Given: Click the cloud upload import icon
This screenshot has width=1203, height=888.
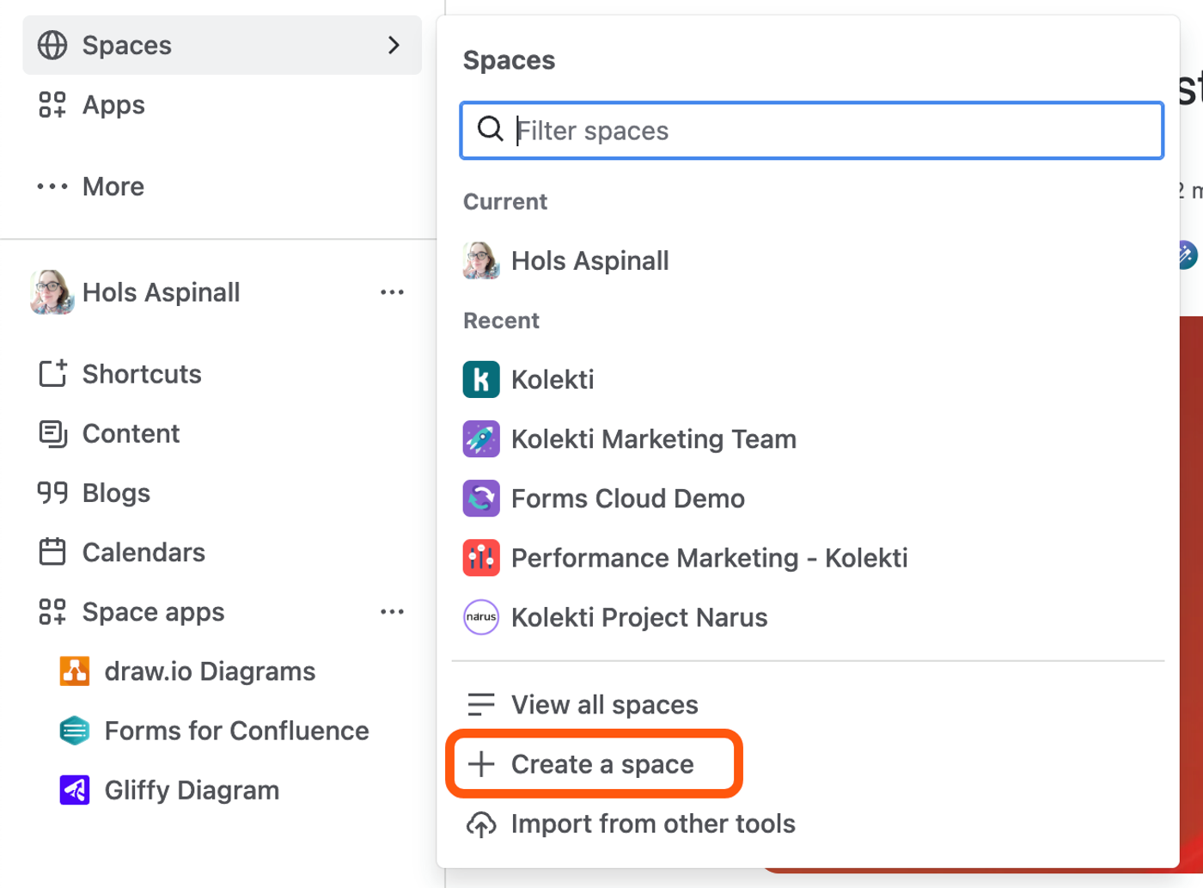Looking at the screenshot, I should click(481, 824).
